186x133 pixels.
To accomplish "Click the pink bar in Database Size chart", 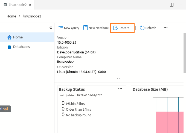I will 170,121.
